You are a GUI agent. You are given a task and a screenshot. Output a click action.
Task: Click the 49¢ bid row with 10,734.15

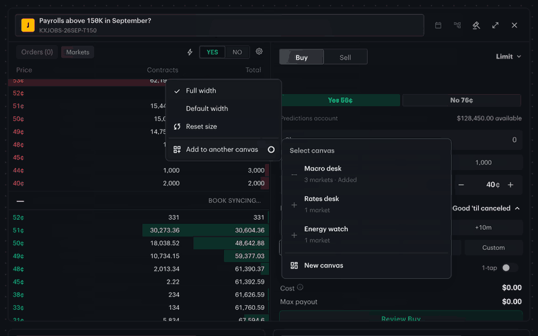pos(139,256)
